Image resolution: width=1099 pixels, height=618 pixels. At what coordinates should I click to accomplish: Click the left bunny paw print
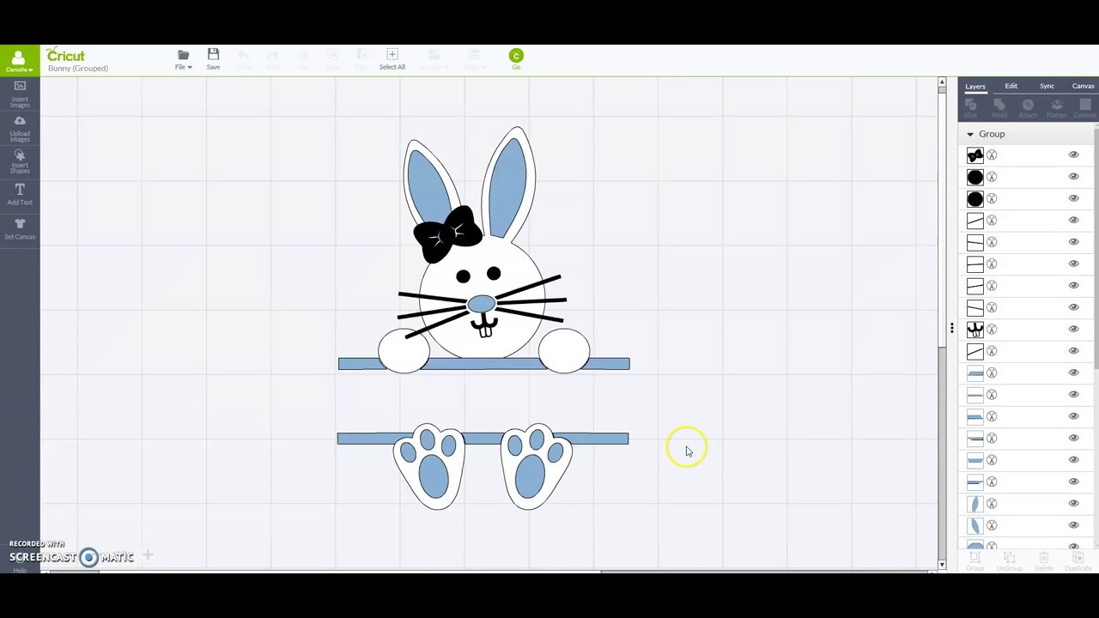(429, 466)
